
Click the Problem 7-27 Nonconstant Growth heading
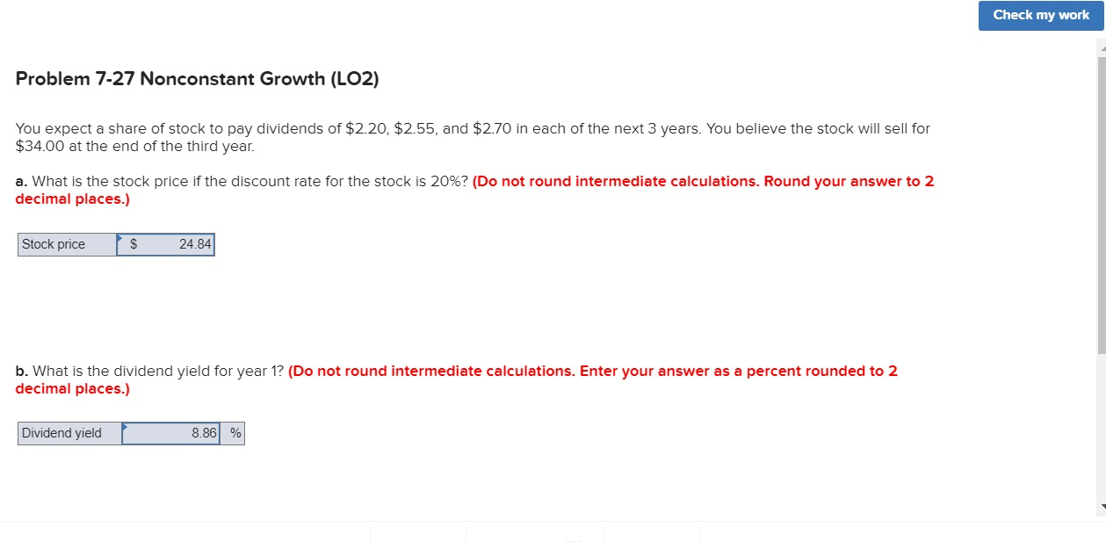tap(197, 78)
